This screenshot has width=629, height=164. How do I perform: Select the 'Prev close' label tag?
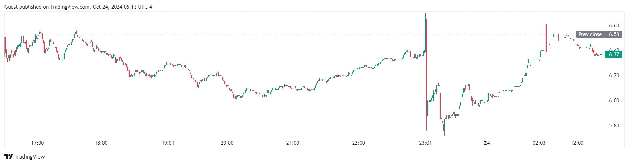click(590, 34)
